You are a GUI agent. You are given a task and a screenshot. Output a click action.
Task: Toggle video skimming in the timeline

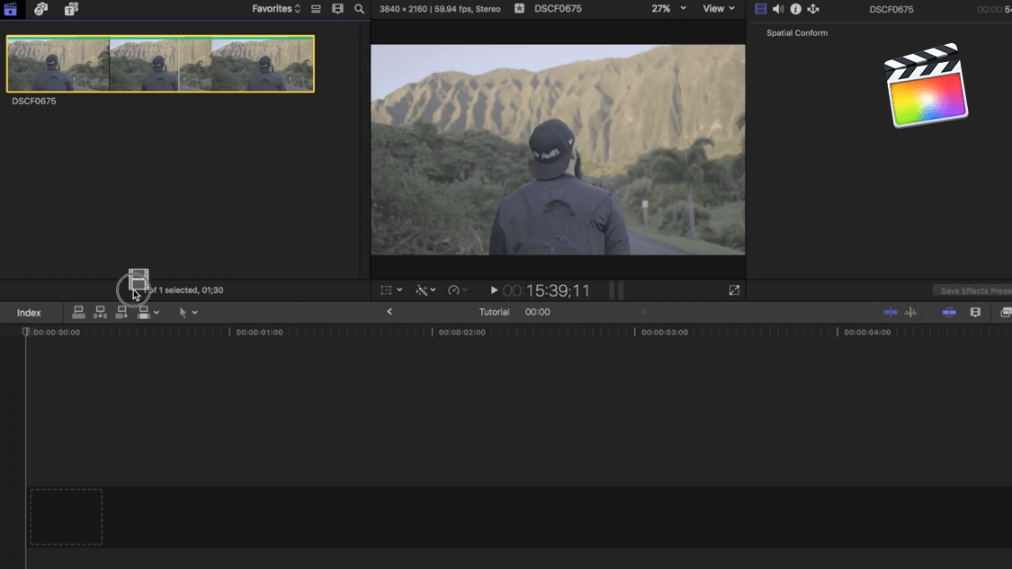point(891,312)
